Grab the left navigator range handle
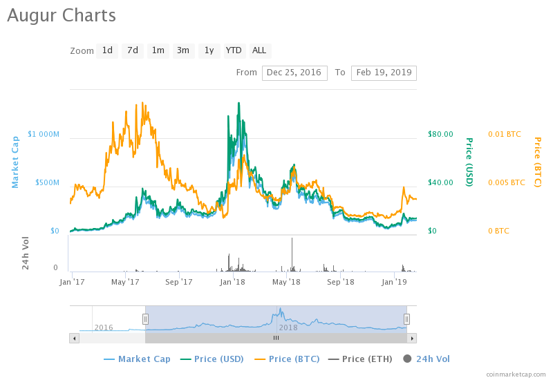 tap(145, 319)
